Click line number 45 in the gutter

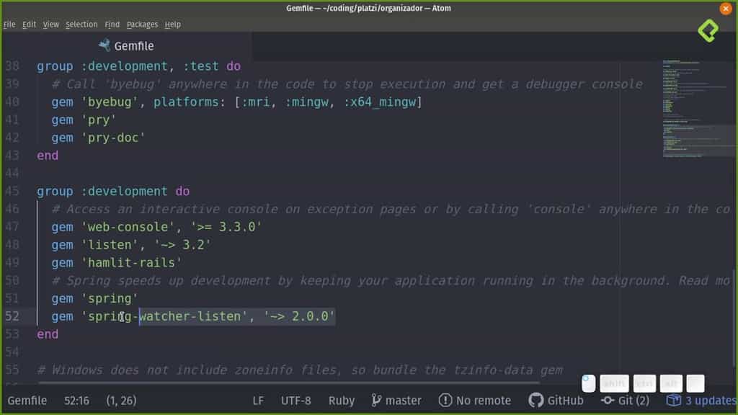tap(13, 191)
